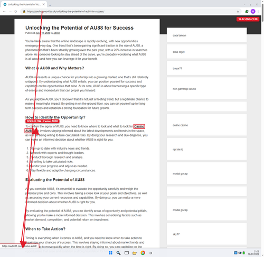Click list item 'Monitor your progress and adjust as needed'
Viewport: 264px width, 257px height.
pos(59,166)
